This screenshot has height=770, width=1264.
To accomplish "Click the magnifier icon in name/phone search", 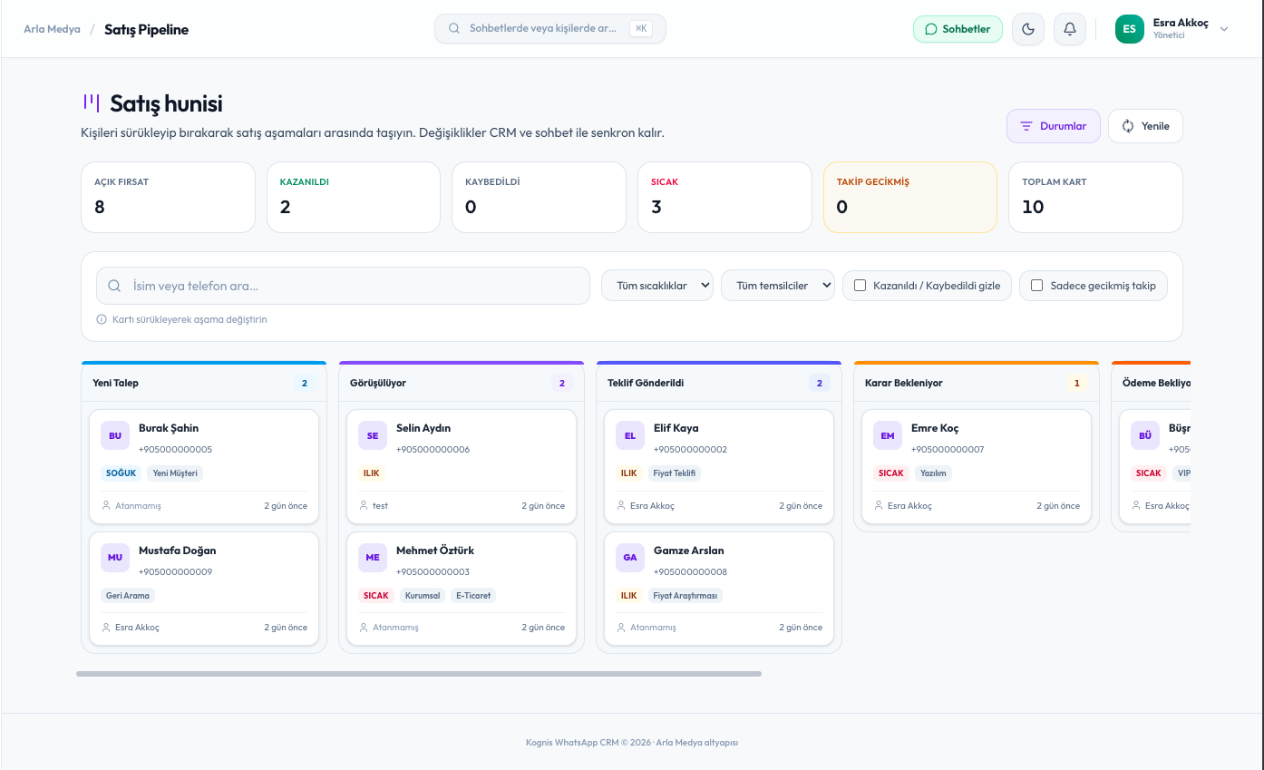I will [115, 286].
